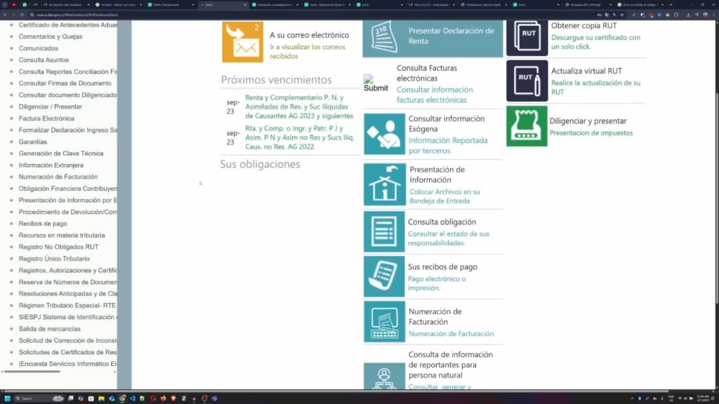This screenshot has height=404, width=719.
Task: Click the Sus recibos de pago icon
Action: point(384,276)
